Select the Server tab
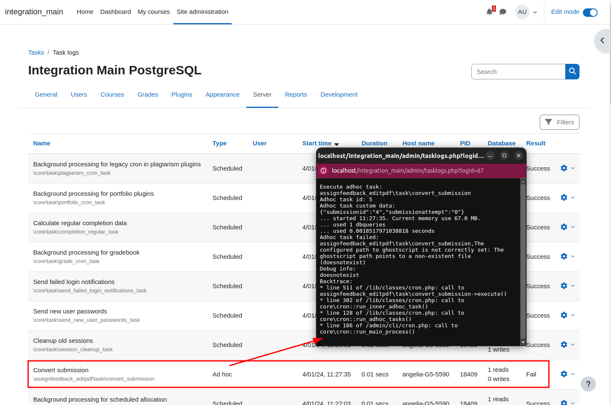The height and width of the screenshot is (405, 611). pyautogui.click(x=262, y=95)
